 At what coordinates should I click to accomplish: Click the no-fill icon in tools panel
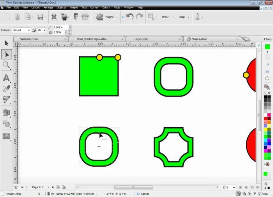click(266, 94)
